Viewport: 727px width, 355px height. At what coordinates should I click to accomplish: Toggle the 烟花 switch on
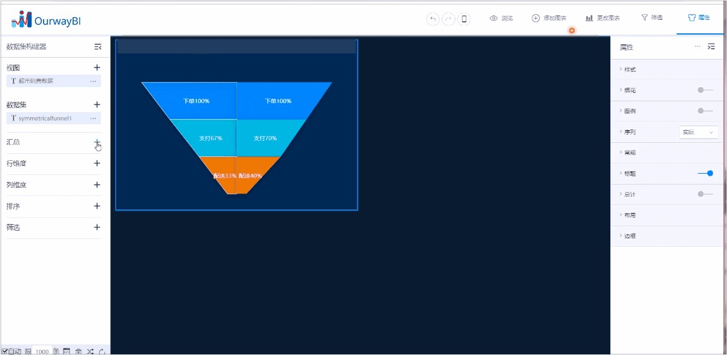[x=705, y=90]
